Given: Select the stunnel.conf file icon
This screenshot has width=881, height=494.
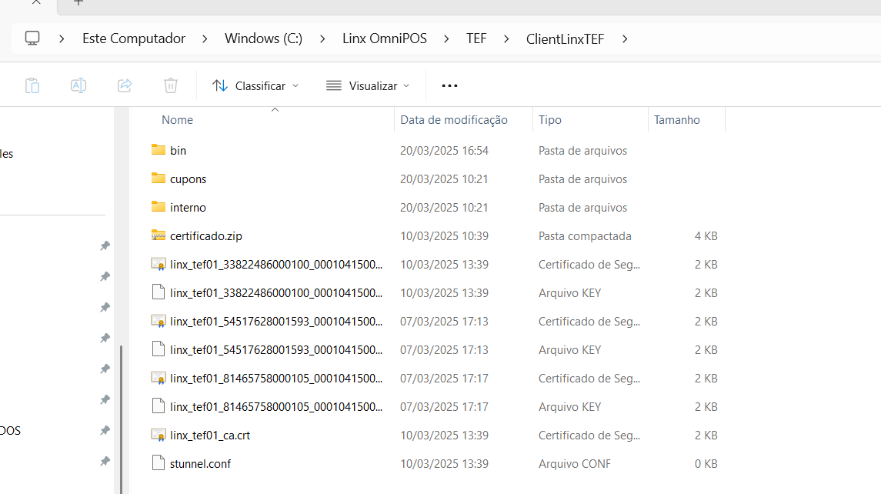Looking at the screenshot, I should click(159, 463).
